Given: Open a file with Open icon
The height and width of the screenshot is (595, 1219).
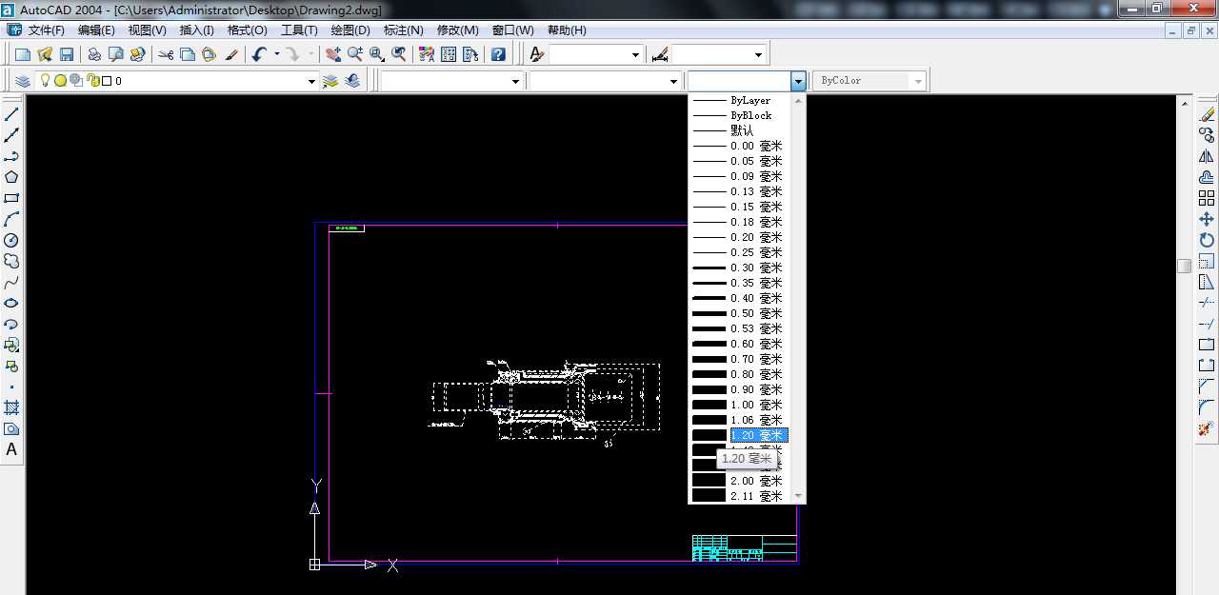Looking at the screenshot, I should (x=45, y=54).
